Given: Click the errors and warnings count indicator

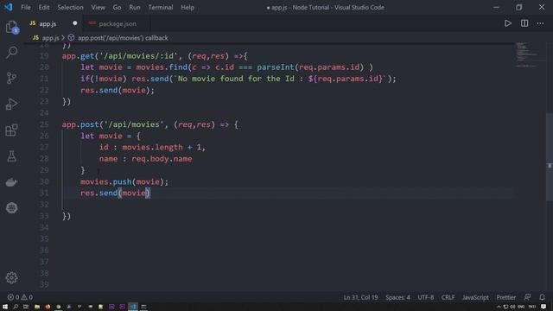Looking at the screenshot, I should click(x=20, y=297).
